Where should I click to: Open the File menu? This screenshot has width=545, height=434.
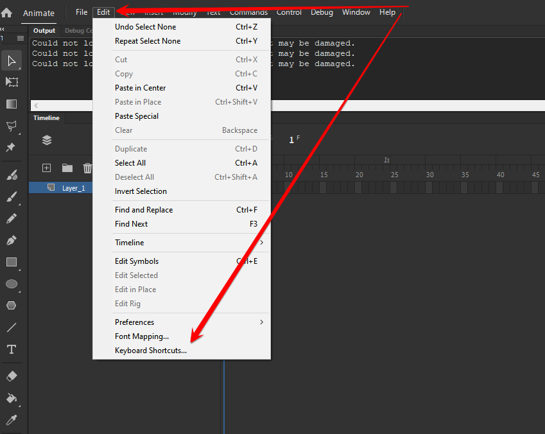[82, 12]
